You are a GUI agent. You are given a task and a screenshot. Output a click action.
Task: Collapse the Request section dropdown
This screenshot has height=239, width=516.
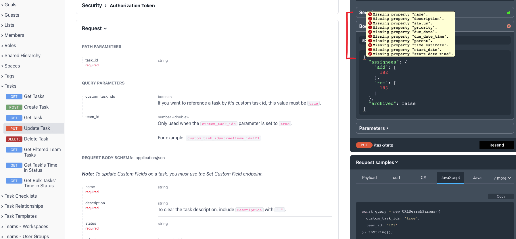point(95,28)
